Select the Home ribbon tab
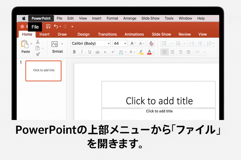The height and width of the screenshot is (160, 241). point(27,34)
